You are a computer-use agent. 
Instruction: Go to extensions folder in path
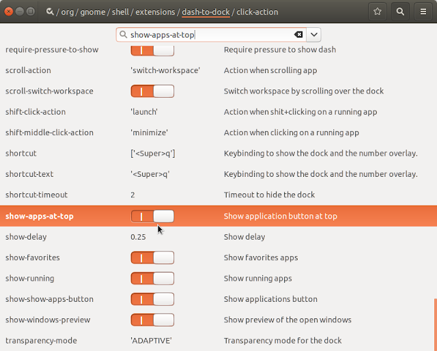[155, 12]
